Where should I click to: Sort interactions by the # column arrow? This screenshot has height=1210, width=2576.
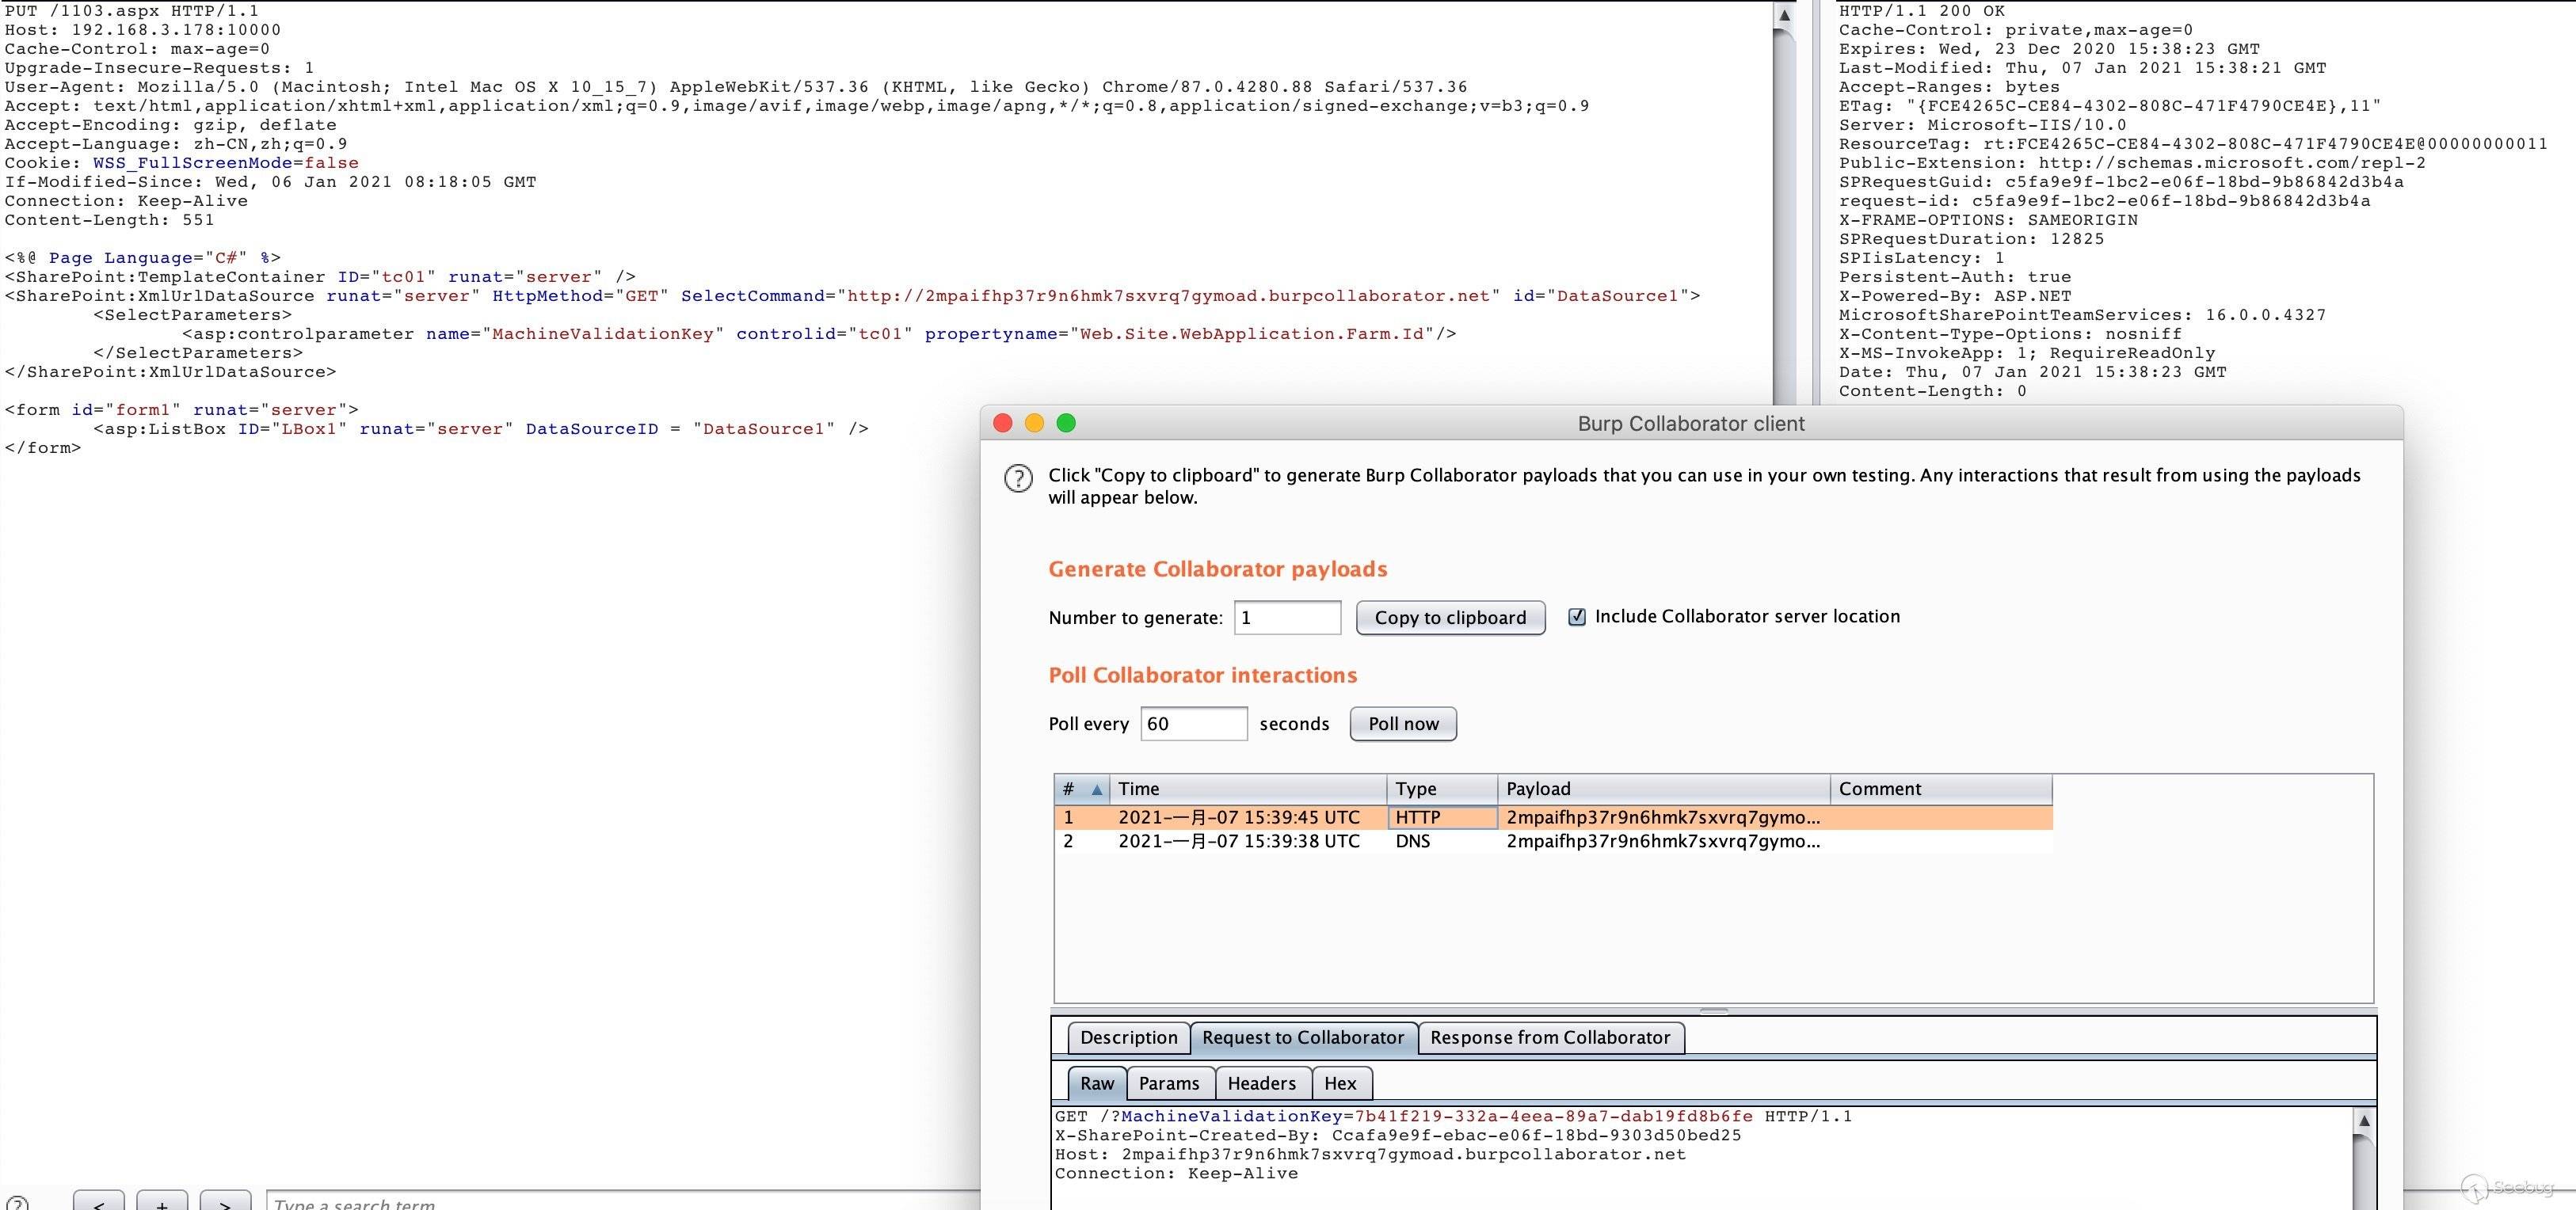[x=1097, y=789]
